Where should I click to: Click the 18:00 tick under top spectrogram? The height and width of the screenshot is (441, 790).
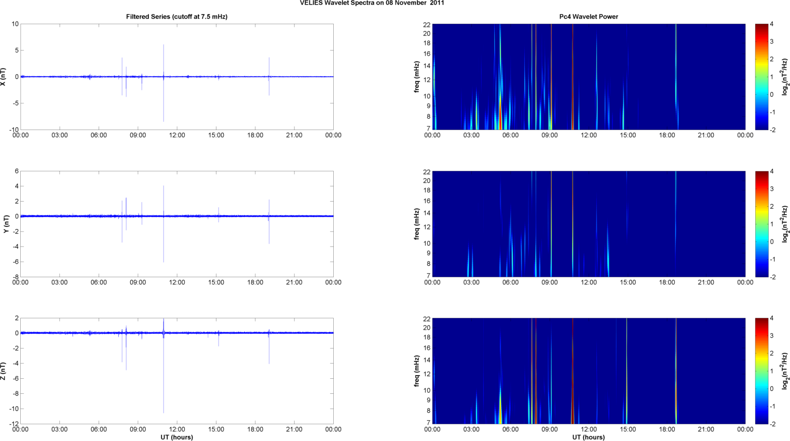pyautogui.click(x=667, y=135)
